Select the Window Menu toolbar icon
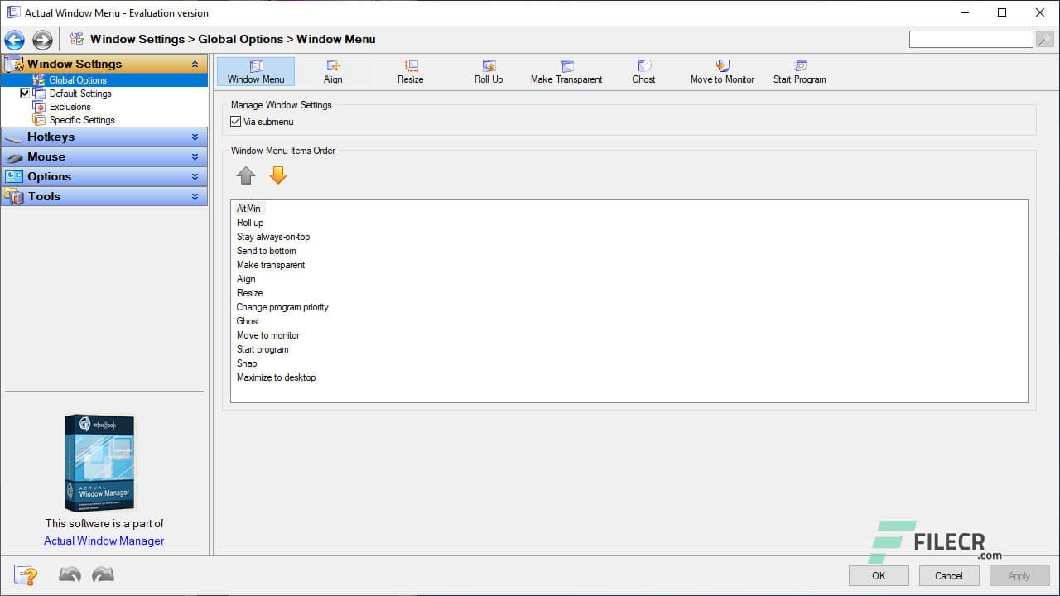This screenshot has height=596, width=1060. point(255,70)
